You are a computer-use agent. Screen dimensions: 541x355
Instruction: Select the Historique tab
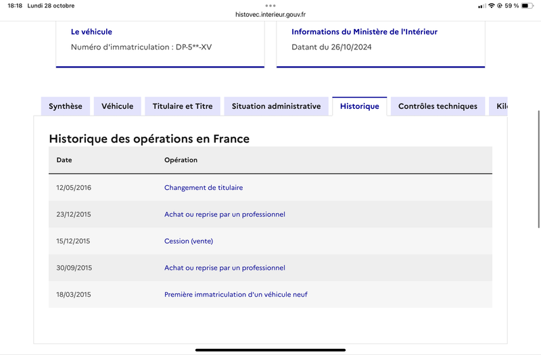pos(360,106)
